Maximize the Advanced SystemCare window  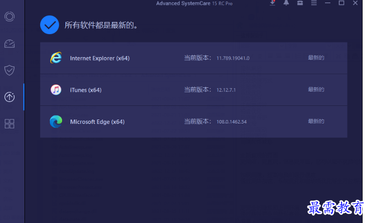click(342, 3)
